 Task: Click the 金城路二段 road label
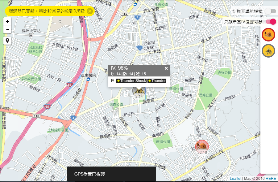tap(214, 156)
